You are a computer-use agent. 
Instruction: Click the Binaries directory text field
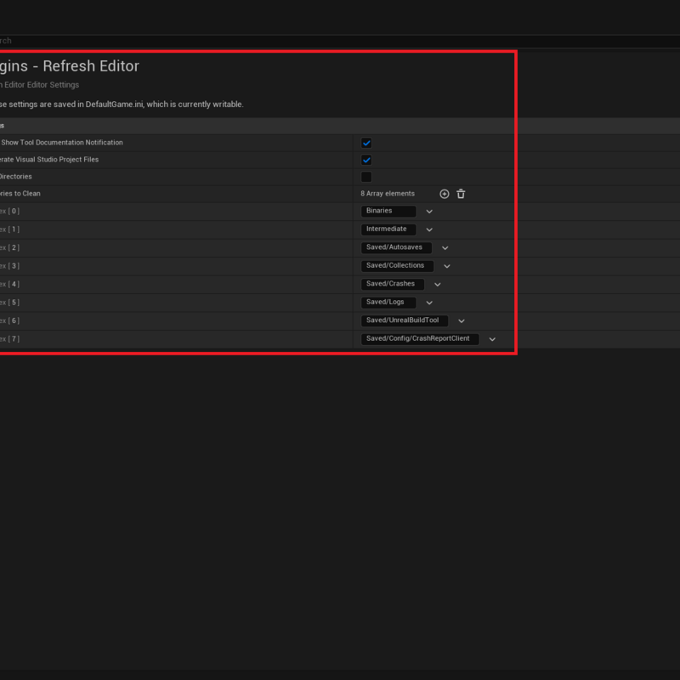388,211
